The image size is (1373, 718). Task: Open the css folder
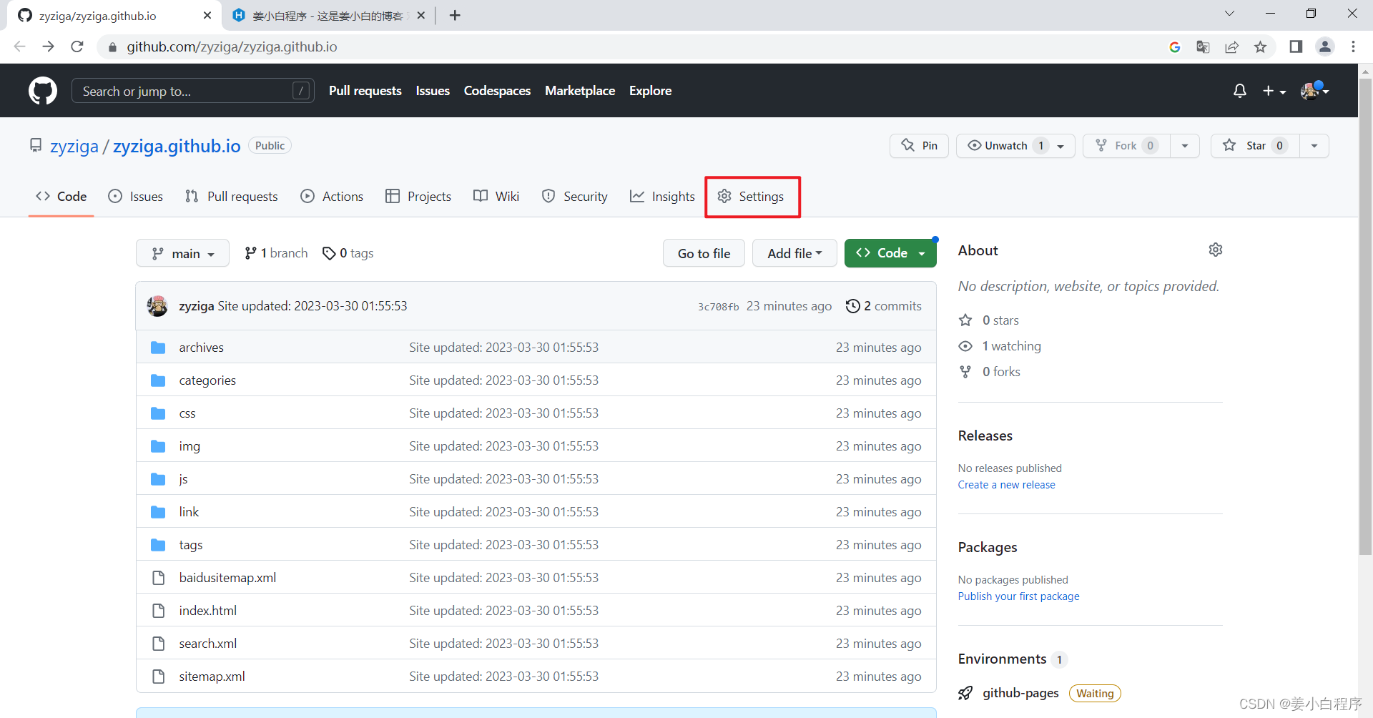click(187, 413)
